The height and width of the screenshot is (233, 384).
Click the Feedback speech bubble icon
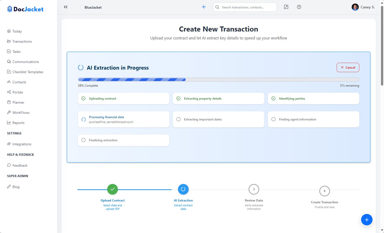9,165
